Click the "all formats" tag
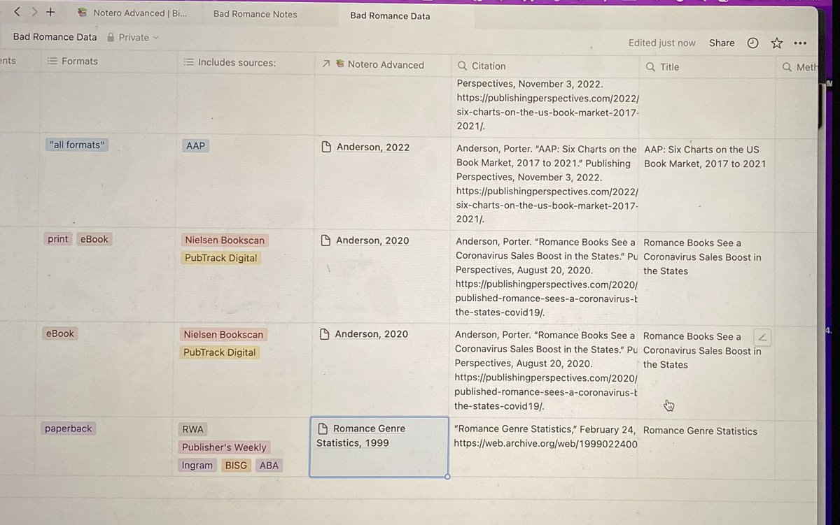840x525 pixels. tap(78, 145)
